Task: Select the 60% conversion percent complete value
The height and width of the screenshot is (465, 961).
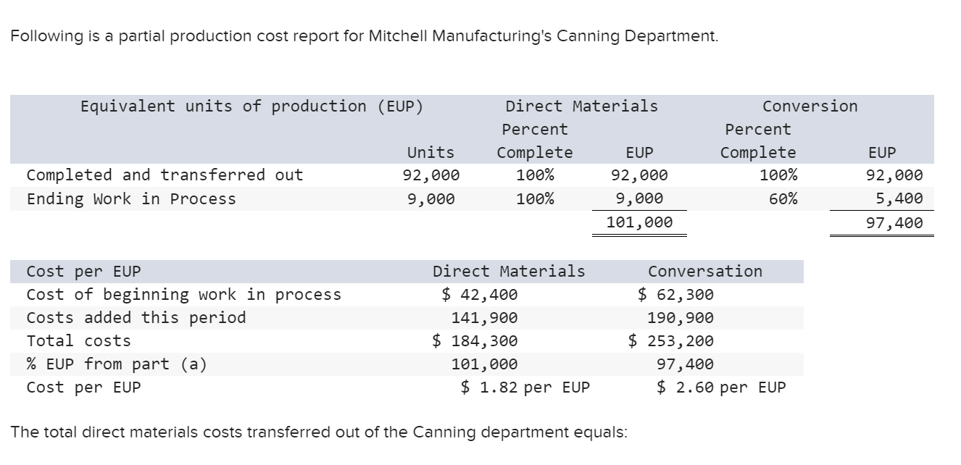Action: [x=786, y=198]
